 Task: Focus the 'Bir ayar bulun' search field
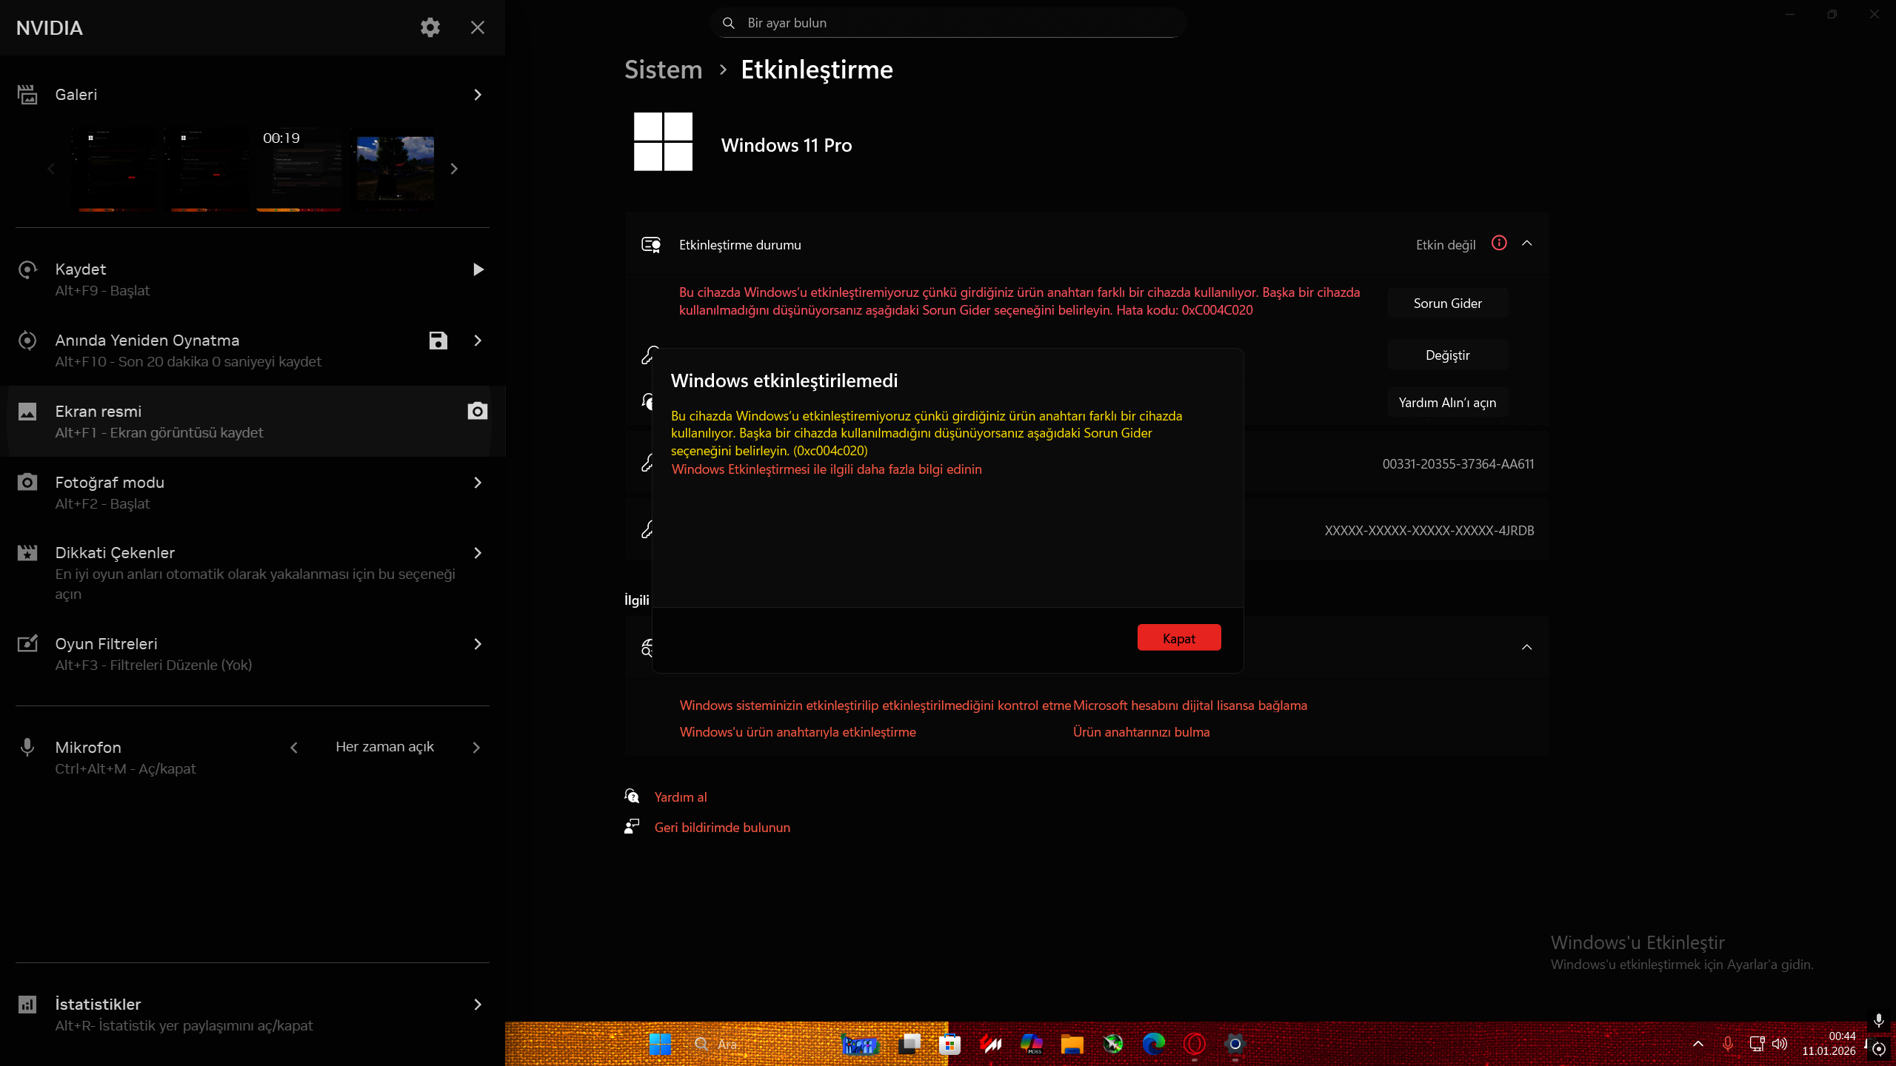948,23
